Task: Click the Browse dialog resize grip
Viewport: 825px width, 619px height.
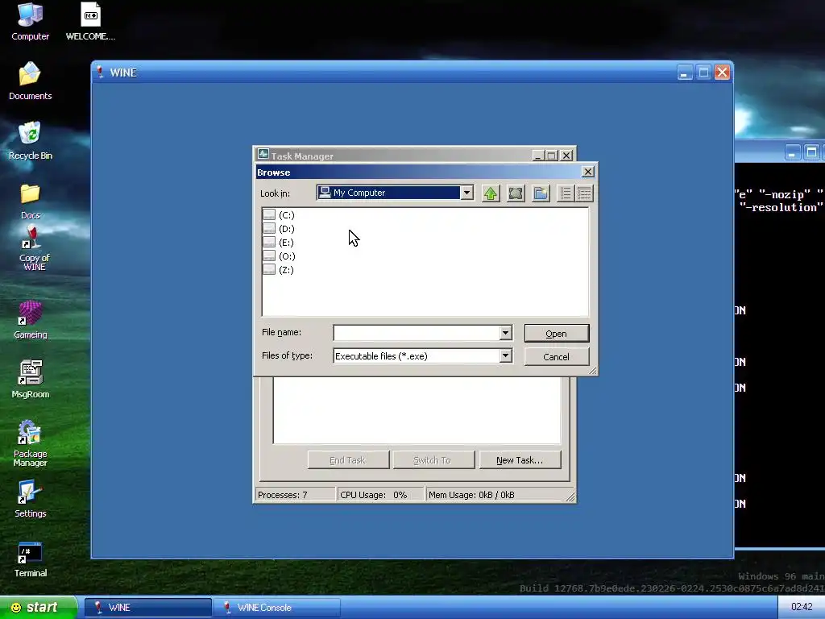Action: click(x=592, y=371)
